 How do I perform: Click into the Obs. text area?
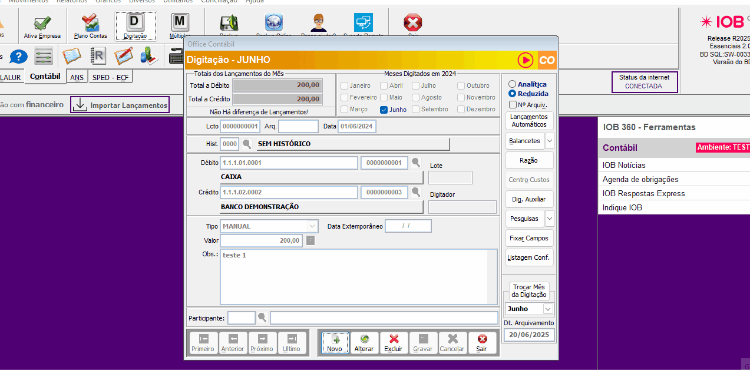[359, 277]
